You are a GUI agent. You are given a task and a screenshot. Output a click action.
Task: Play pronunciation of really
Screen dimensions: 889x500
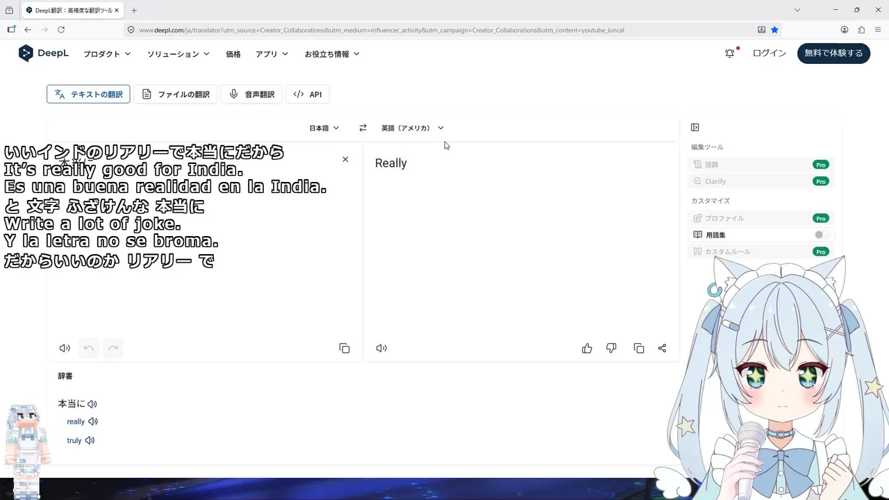tap(93, 422)
